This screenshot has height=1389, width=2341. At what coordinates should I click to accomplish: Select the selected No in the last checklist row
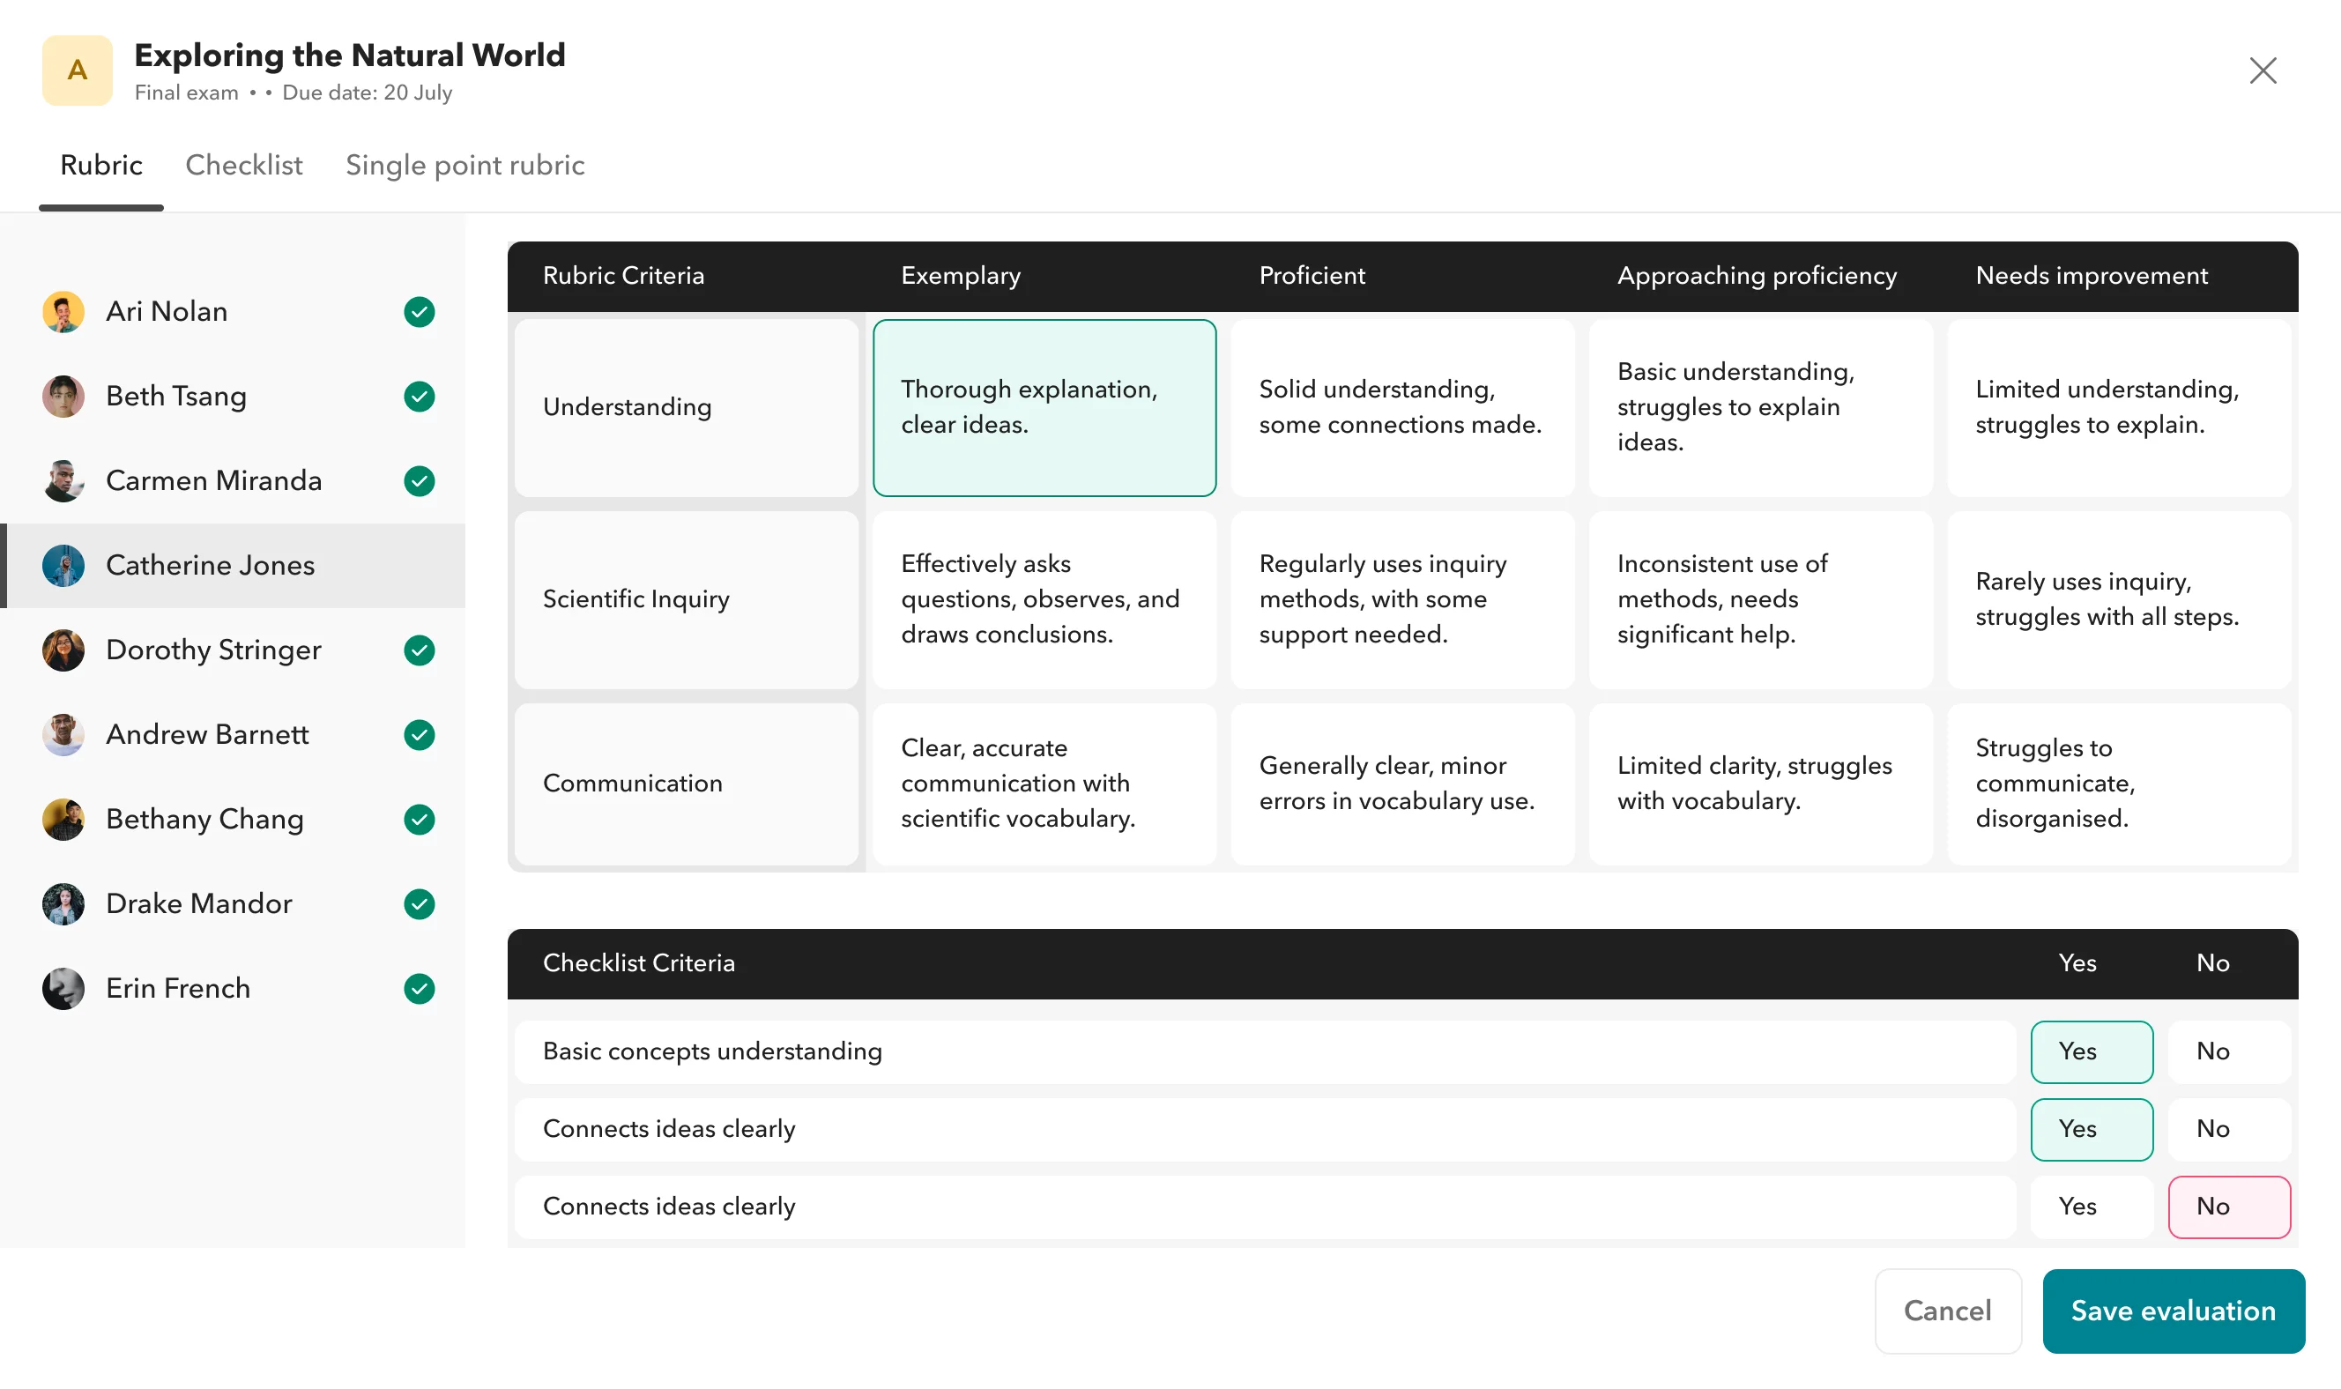(x=2229, y=1207)
